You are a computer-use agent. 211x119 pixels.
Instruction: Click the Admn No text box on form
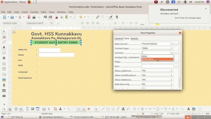tap(50, 50)
